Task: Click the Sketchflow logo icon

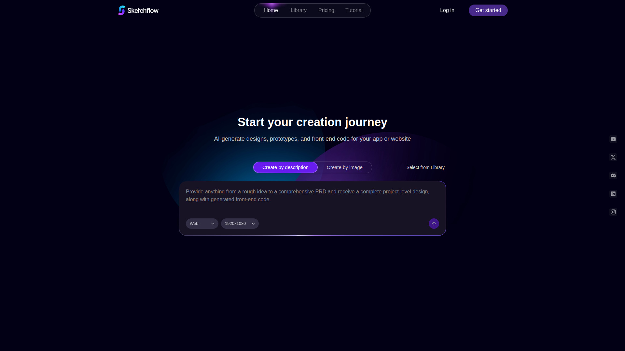Action: tap(122, 10)
